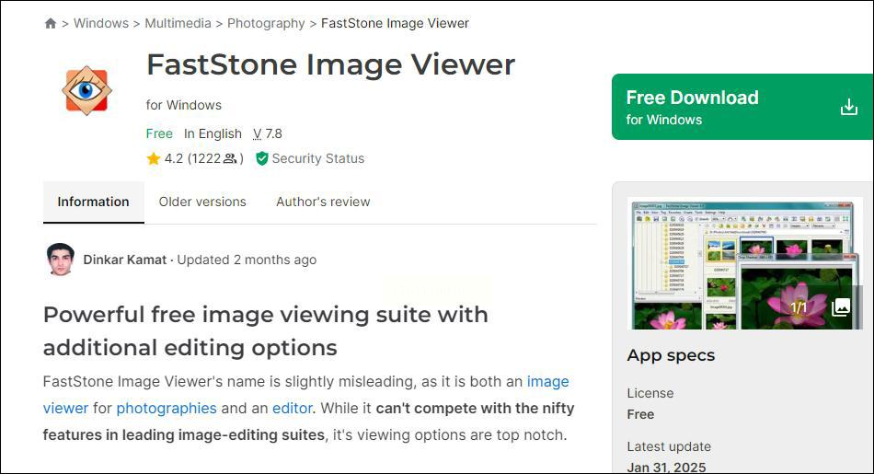Image resolution: width=874 pixels, height=474 pixels.
Task: Open the Windows breadcrumb link
Action: point(101,23)
